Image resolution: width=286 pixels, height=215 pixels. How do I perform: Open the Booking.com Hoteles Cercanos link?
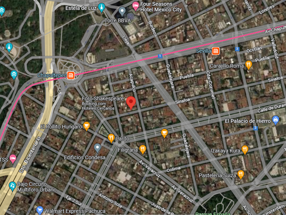point(98,106)
